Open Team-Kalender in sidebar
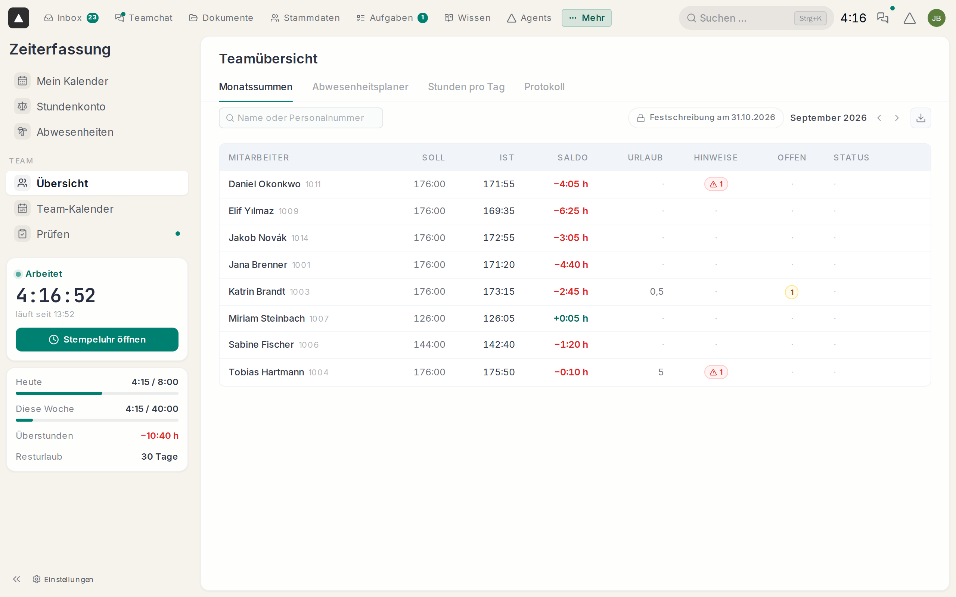Viewport: 956px width, 597px height. 97,209
